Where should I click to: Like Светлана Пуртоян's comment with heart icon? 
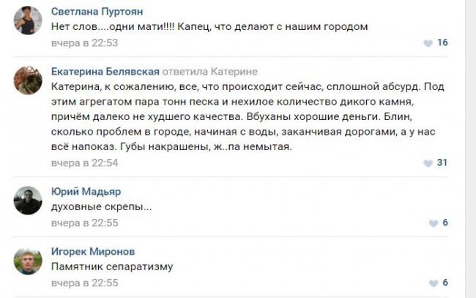tap(428, 43)
